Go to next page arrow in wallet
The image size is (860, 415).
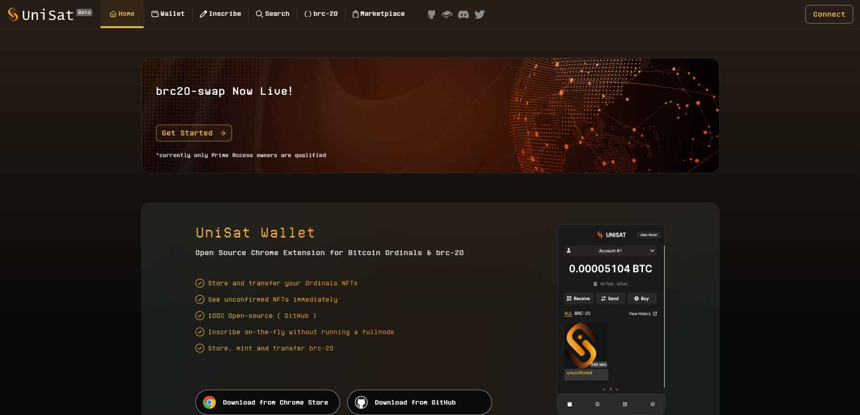point(617,389)
